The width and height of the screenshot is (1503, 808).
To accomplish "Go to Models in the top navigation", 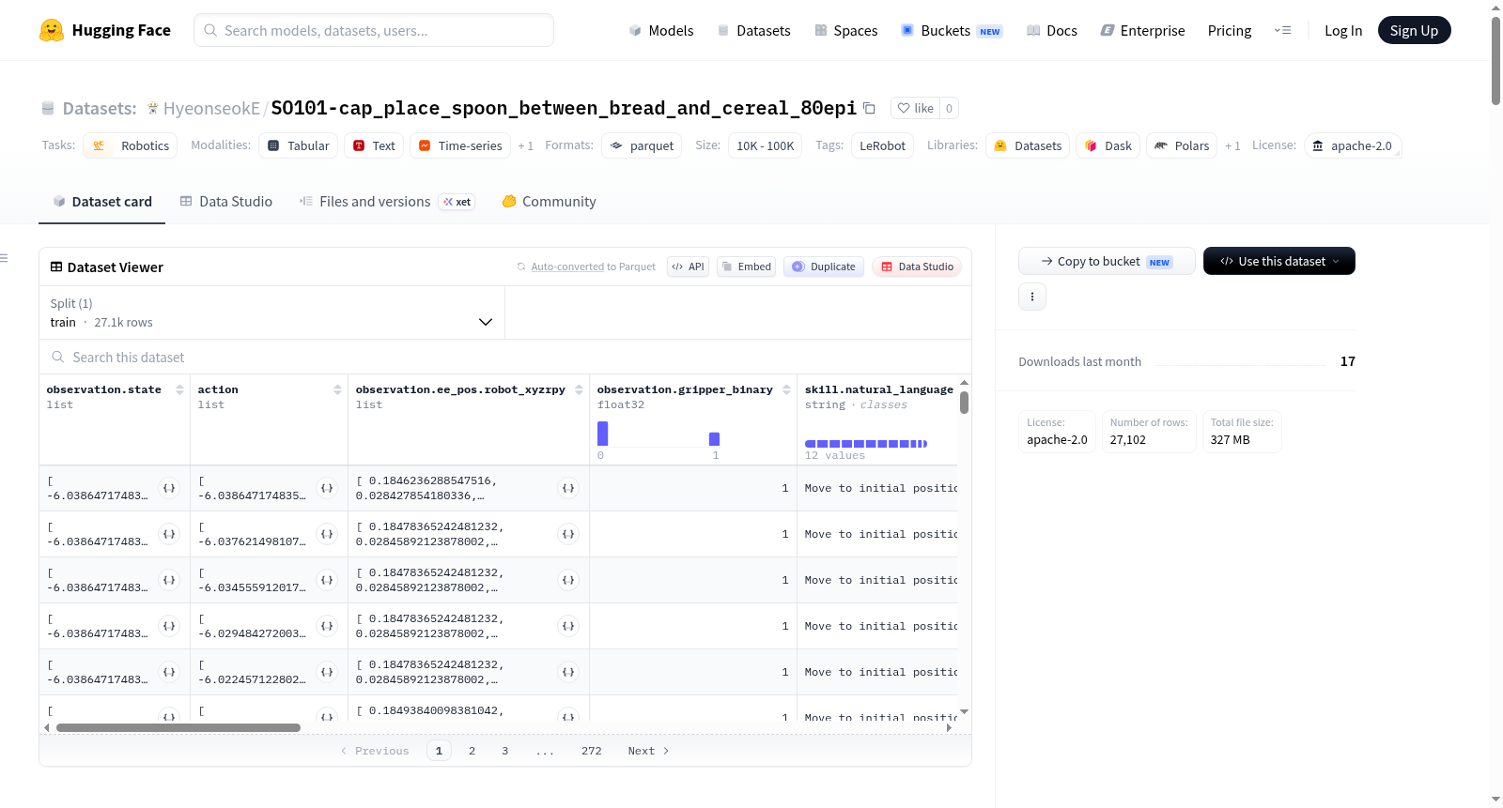I will click(x=661, y=30).
